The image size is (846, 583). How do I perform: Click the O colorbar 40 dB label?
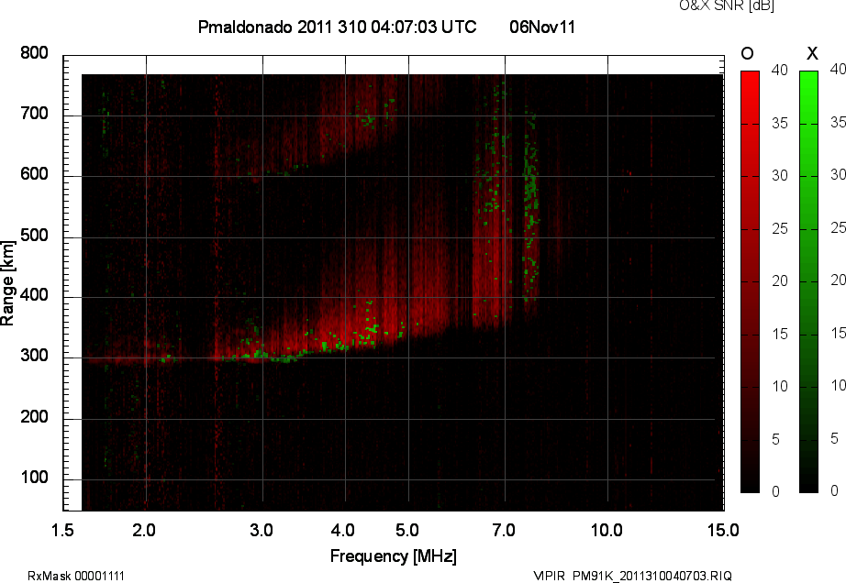(780, 70)
